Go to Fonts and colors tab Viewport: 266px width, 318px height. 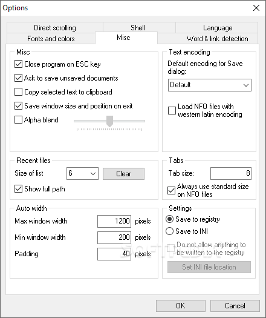coord(51,39)
